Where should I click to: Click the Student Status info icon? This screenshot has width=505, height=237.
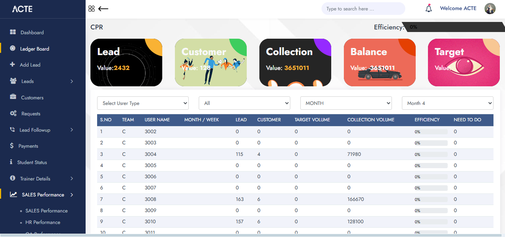click(11, 162)
